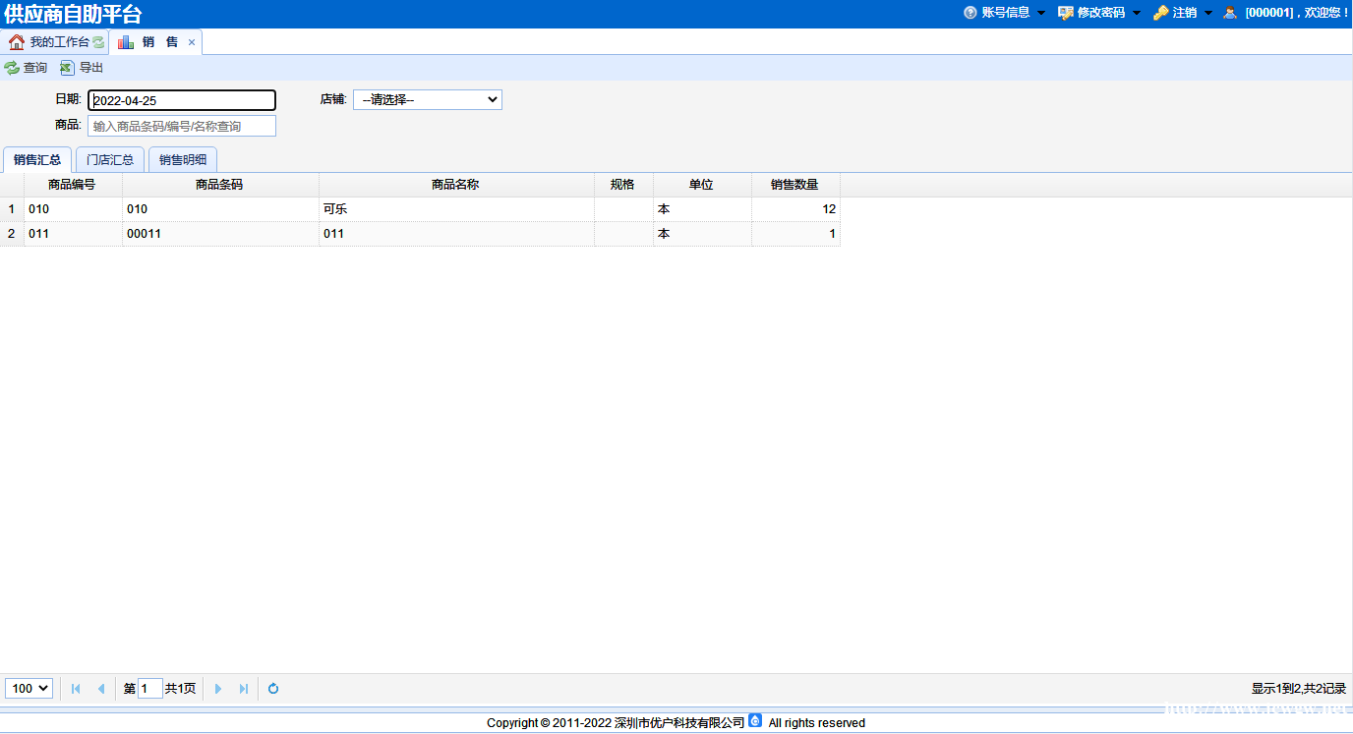This screenshot has width=1353, height=734.
Task: Go to the previous page arrow
Action: point(100,689)
